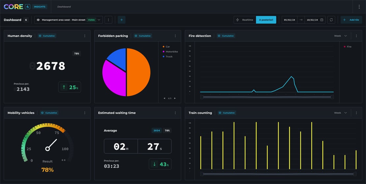The width and height of the screenshot is (366, 184).
Task: Click the Average label
Action: pyautogui.click(x=110, y=131)
